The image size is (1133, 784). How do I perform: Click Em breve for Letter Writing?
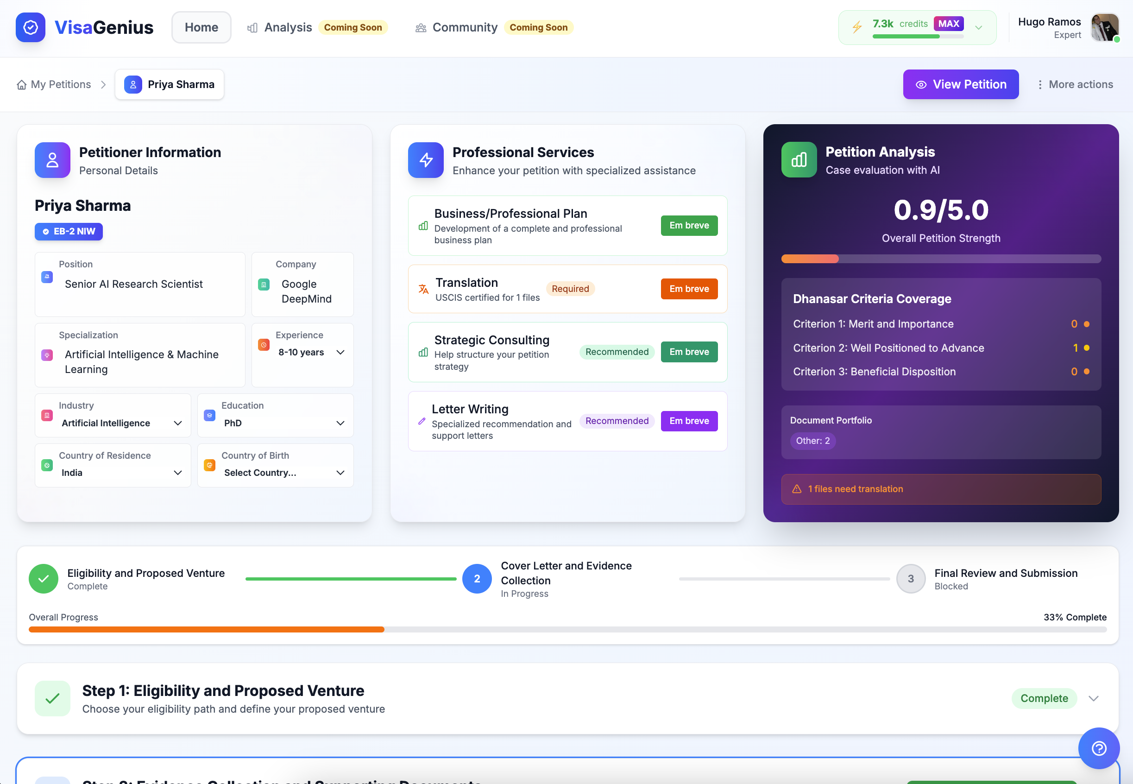689,421
